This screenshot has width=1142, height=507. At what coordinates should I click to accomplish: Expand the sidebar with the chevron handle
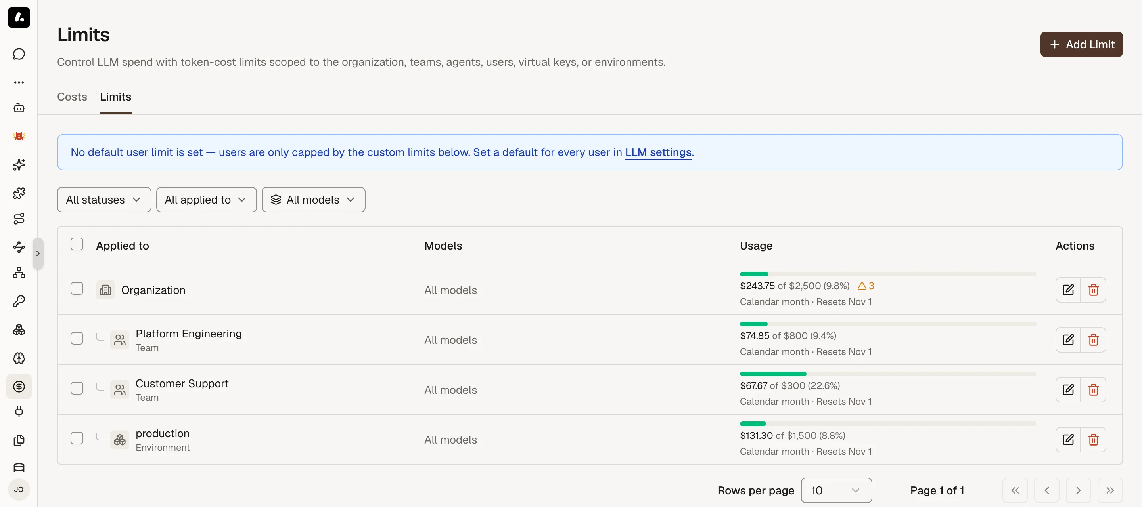(38, 254)
